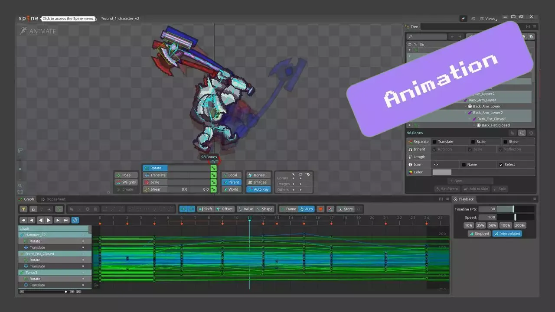Switch axes to Local

pyautogui.click(x=232, y=175)
